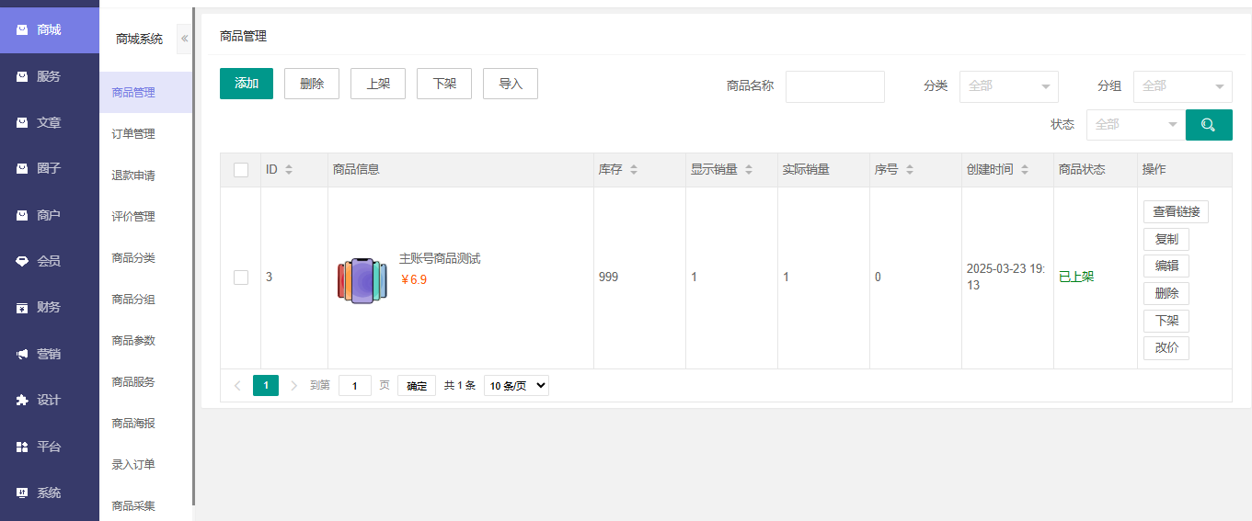Open 订单管理 in the submenu
The image size is (1252, 521).
point(133,134)
